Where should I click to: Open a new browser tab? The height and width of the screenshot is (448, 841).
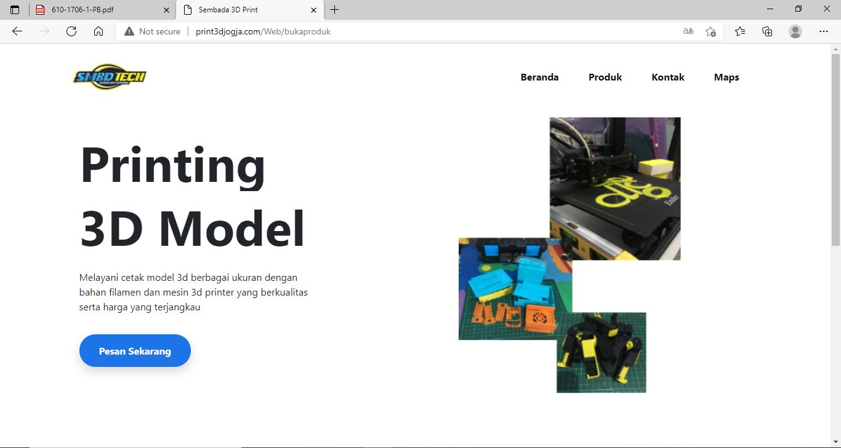click(334, 9)
